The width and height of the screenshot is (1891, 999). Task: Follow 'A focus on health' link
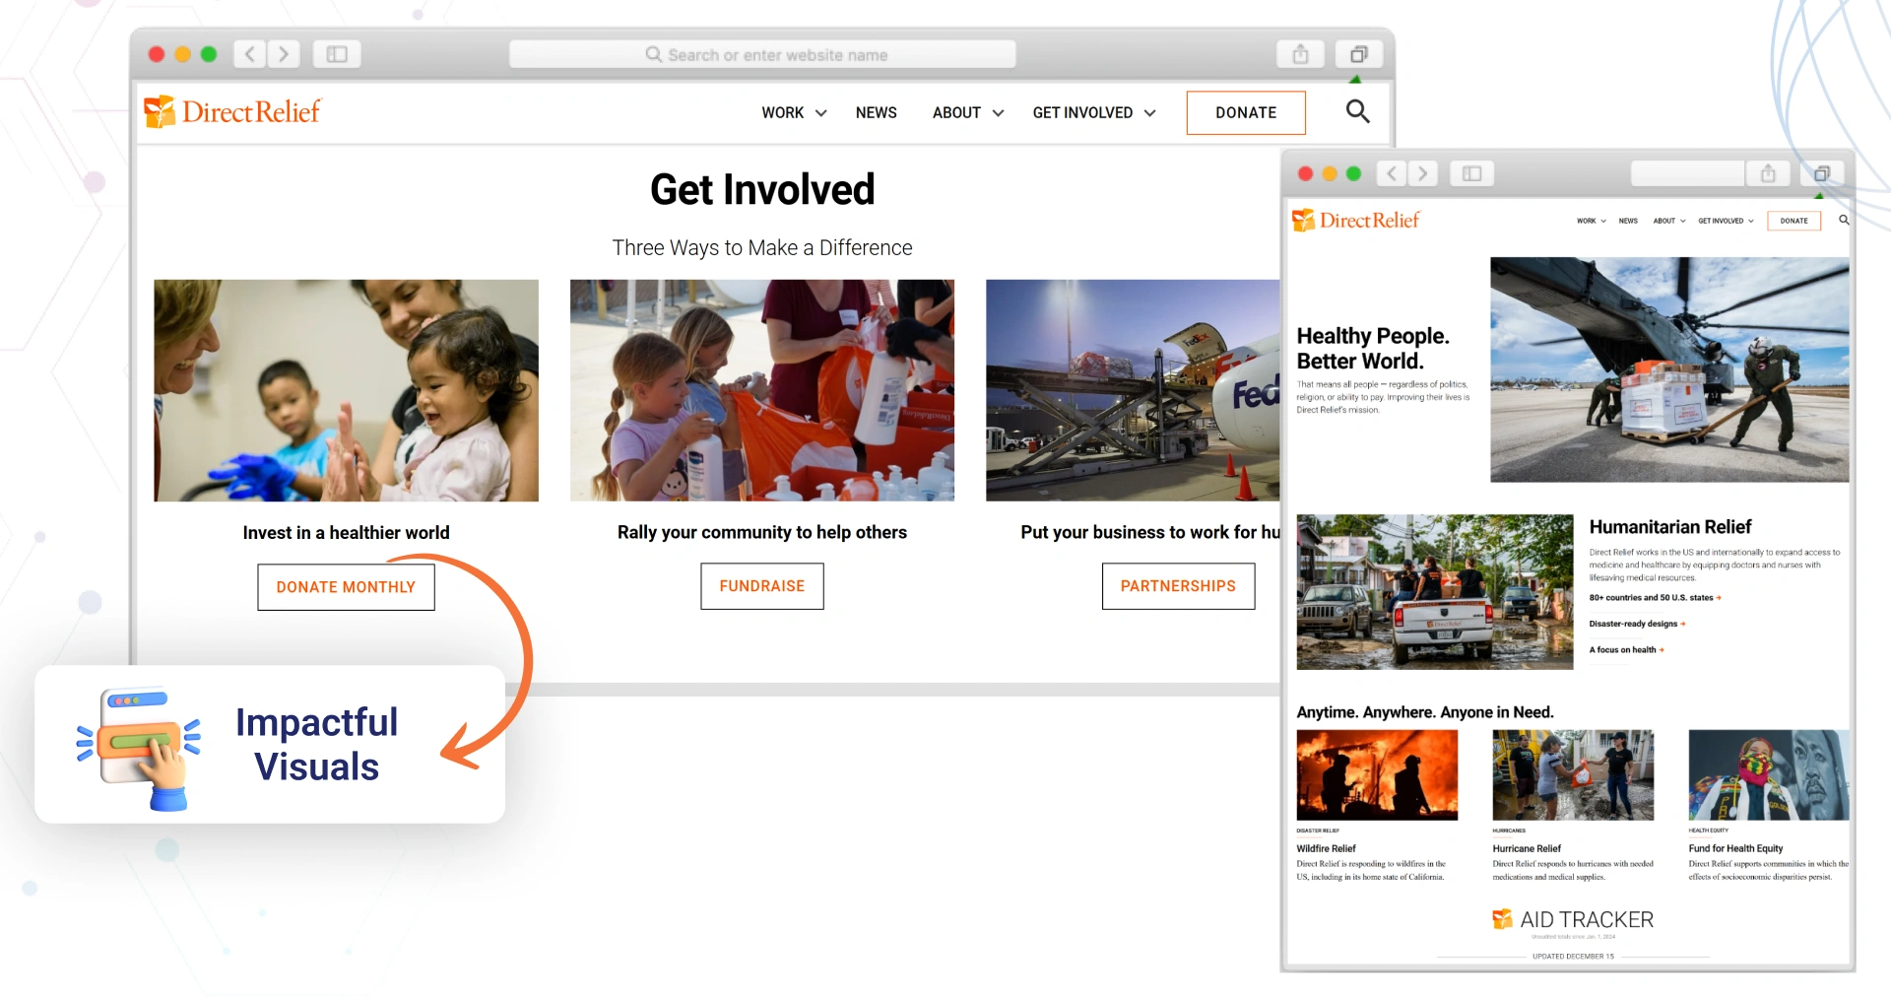[1626, 650]
